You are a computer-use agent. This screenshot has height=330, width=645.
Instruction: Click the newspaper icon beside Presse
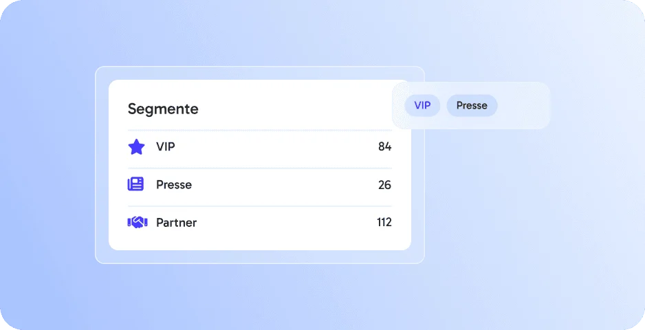pyautogui.click(x=135, y=184)
